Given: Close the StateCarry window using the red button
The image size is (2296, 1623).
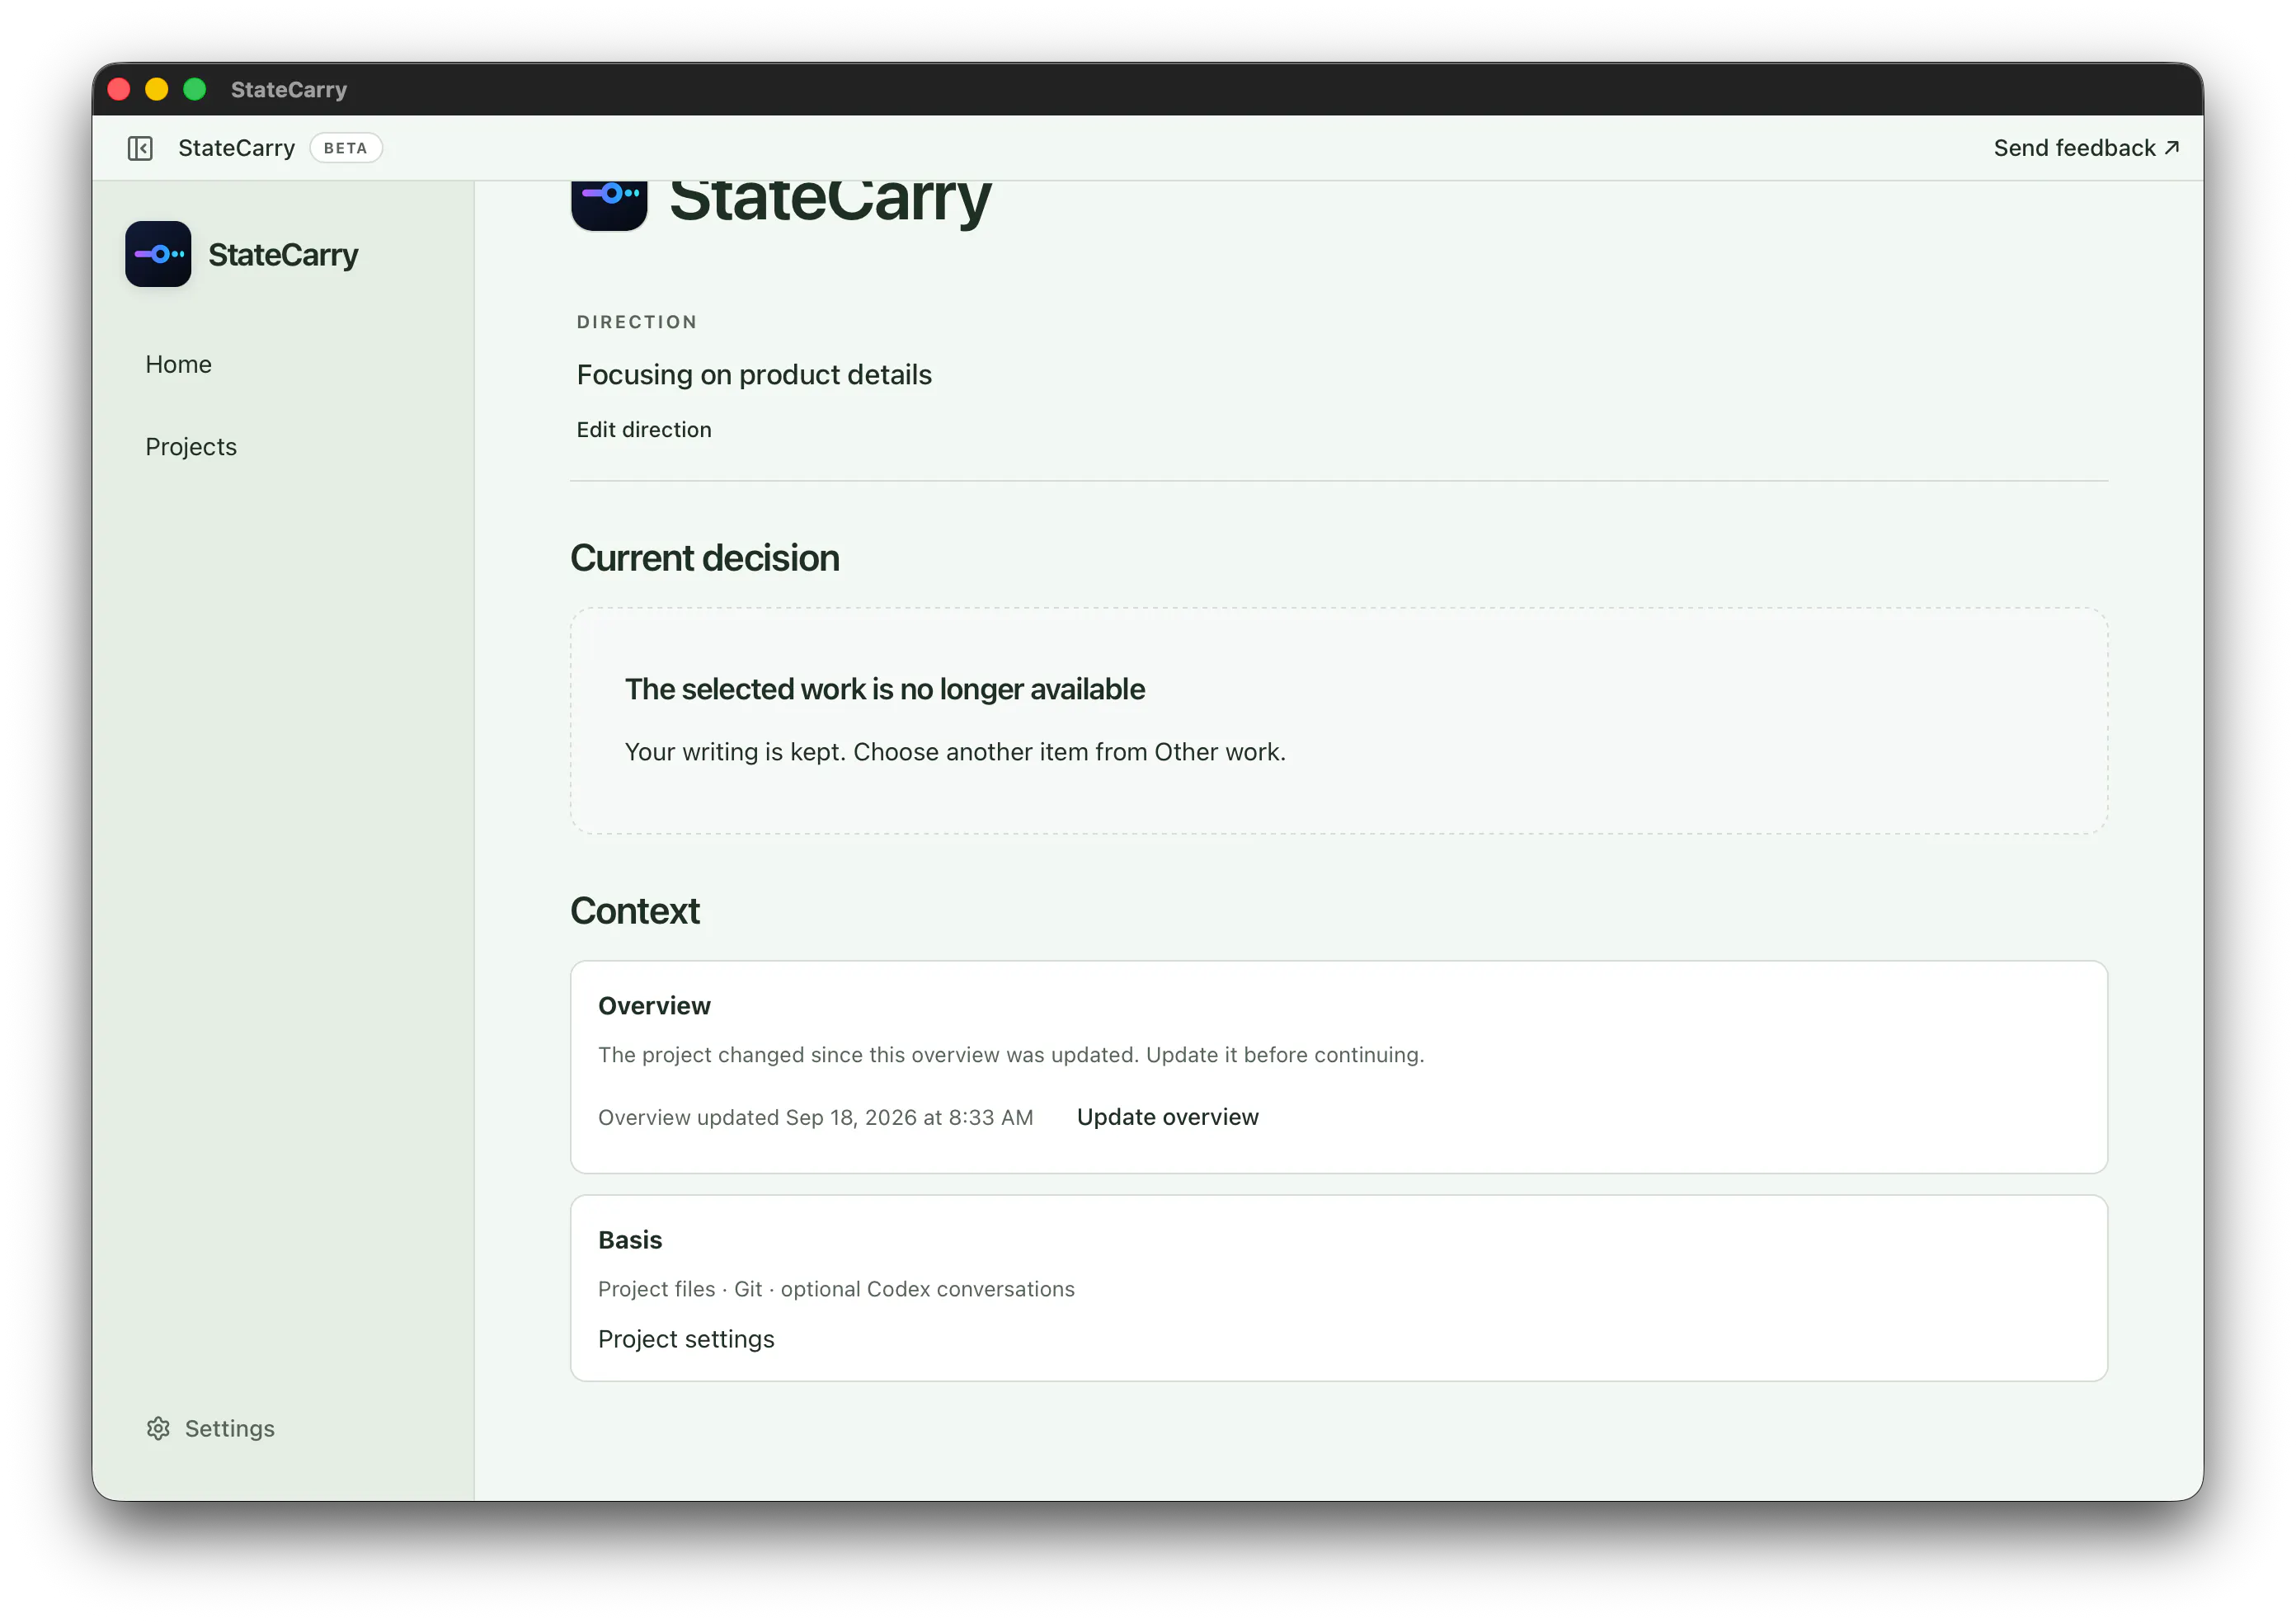Looking at the screenshot, I should (119, 90).
